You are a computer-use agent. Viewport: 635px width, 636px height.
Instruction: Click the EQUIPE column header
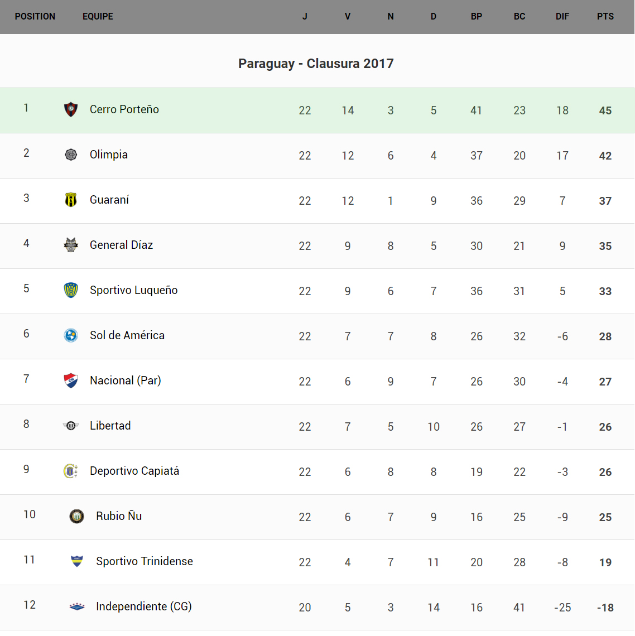[x=98, y=17]
